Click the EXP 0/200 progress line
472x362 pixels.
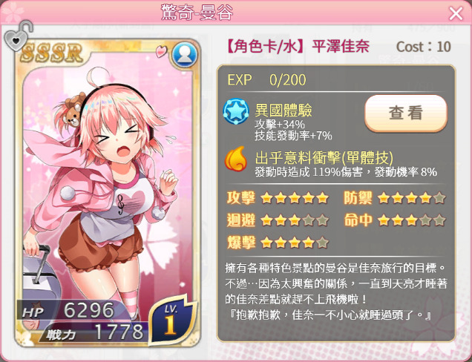pos(266,80)
